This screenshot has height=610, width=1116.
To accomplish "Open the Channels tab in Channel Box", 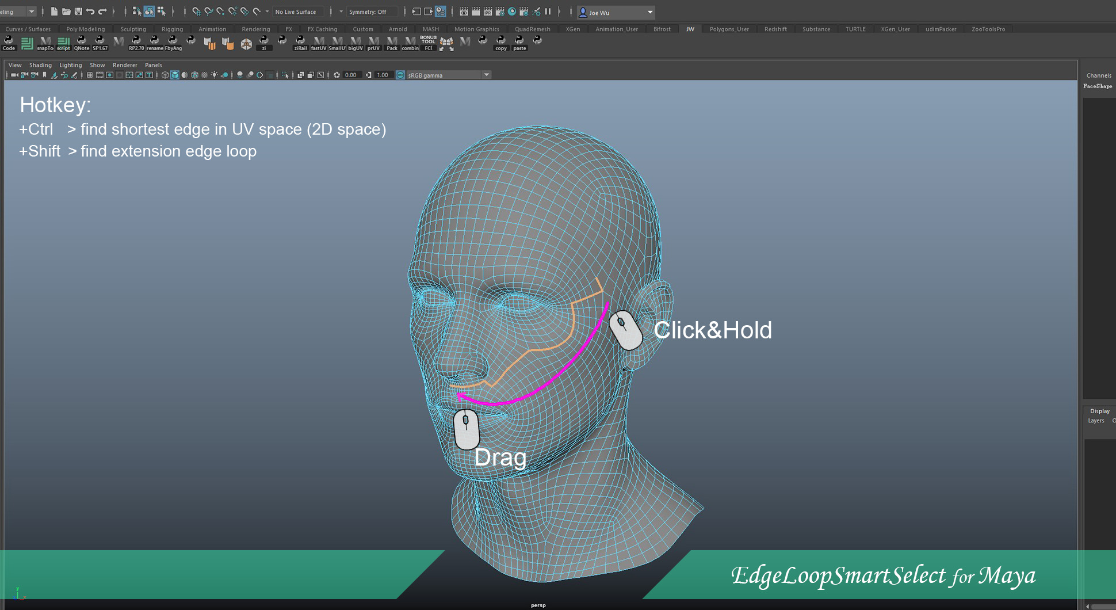I will pyautogui.click(x=1098, y=75).
